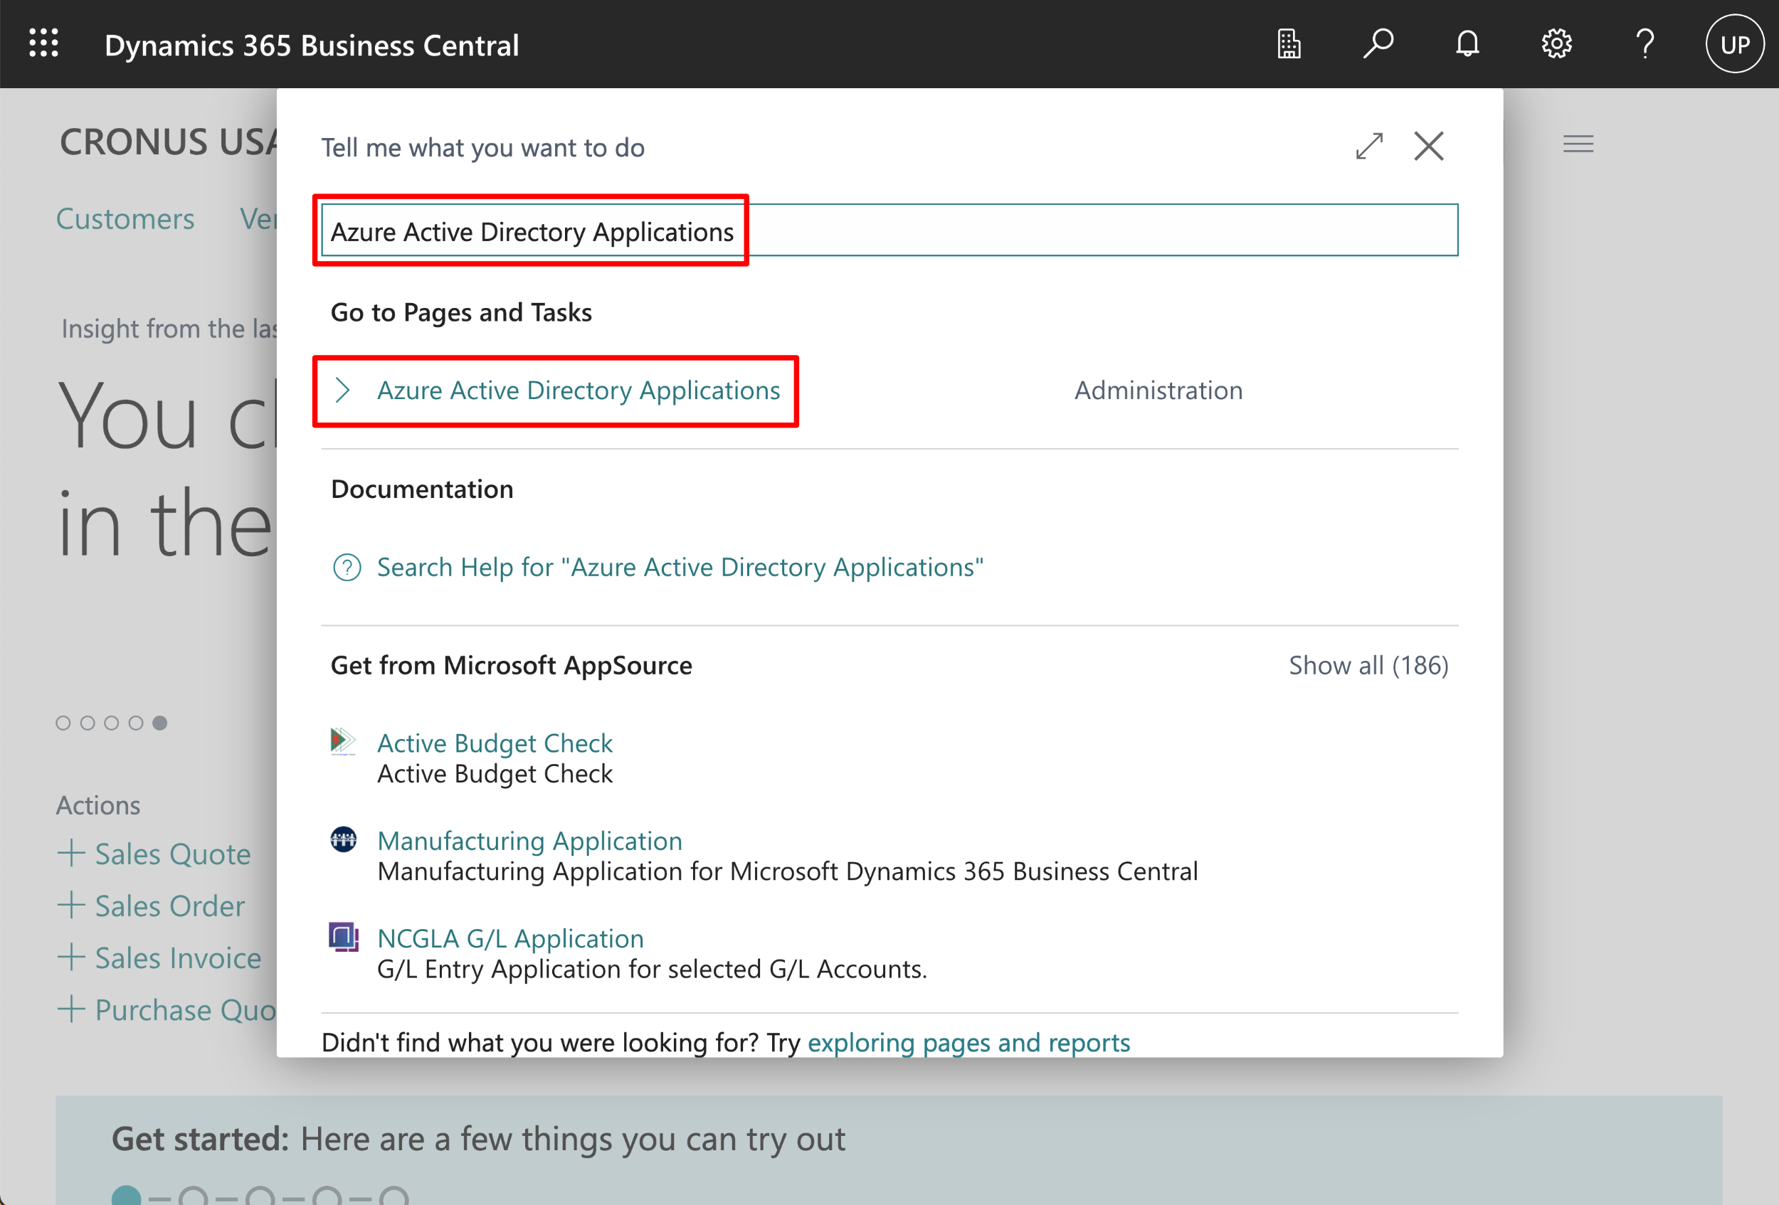Select the fifth filled headline carousel dot

(x=159, y=723)
